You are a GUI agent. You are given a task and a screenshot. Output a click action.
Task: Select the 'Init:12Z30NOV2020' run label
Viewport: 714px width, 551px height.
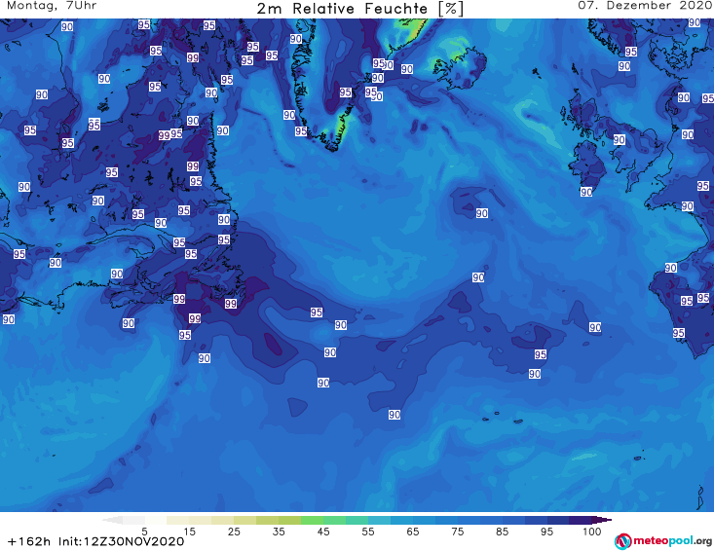(x=121, y=541)
